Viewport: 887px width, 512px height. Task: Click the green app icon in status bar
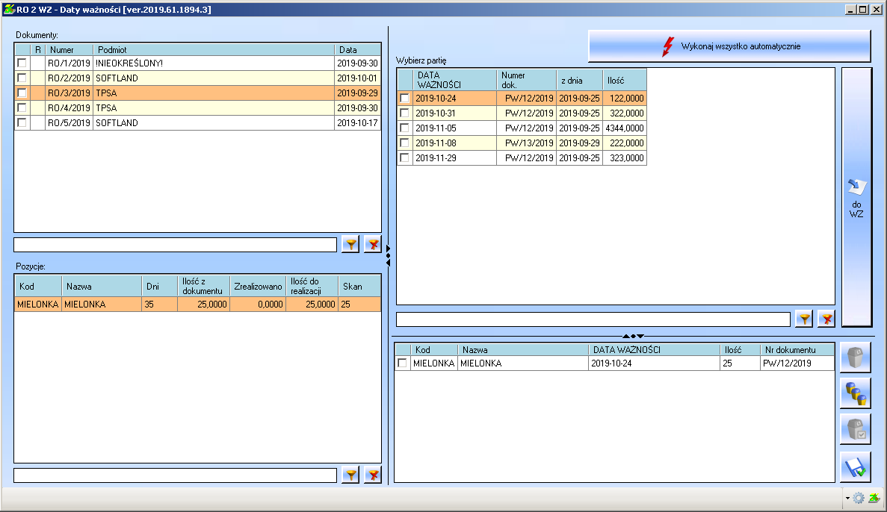pyautogui.click(x=874, y=498)
